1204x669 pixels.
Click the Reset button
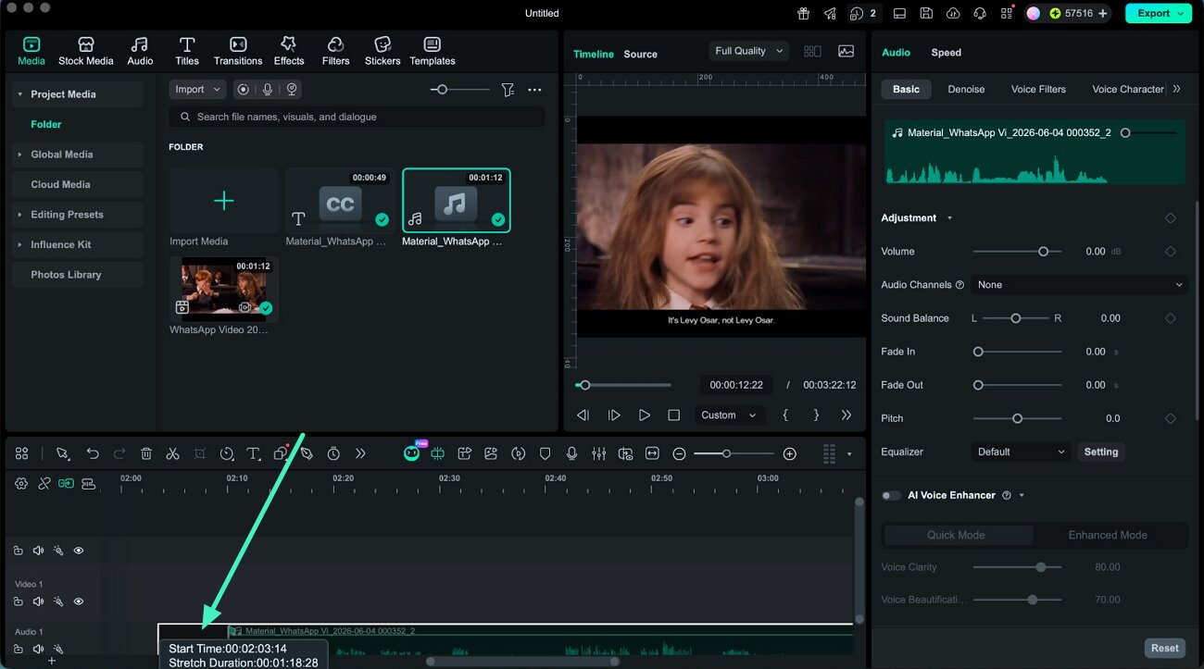[x=1165, y=648]
